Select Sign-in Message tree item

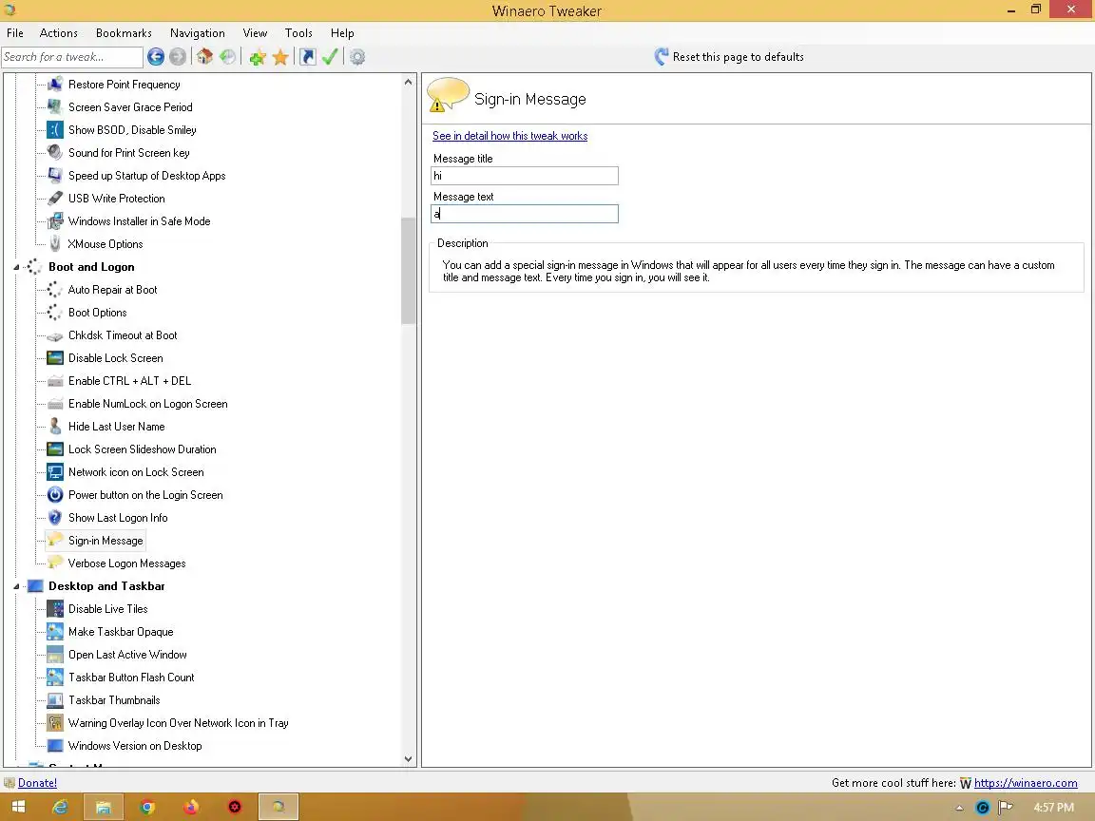click(x=106, y=541)
